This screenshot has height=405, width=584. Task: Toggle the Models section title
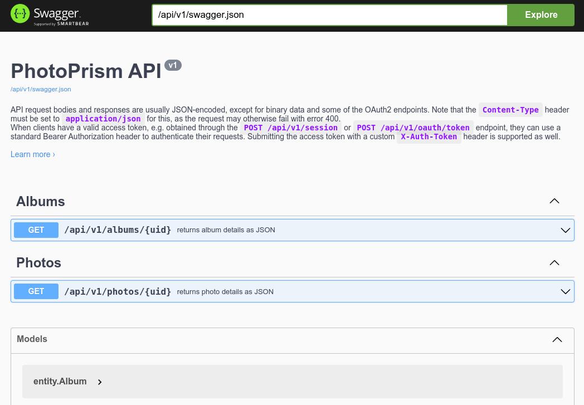[32, 339]
